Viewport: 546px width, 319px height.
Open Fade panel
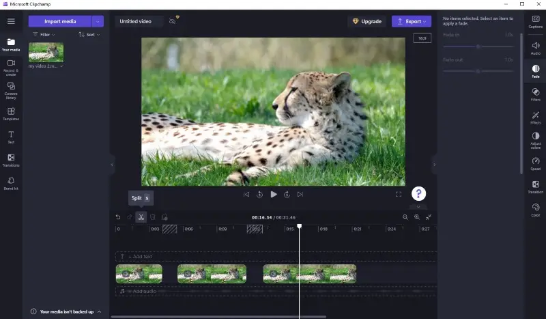[x=536, y=71]
